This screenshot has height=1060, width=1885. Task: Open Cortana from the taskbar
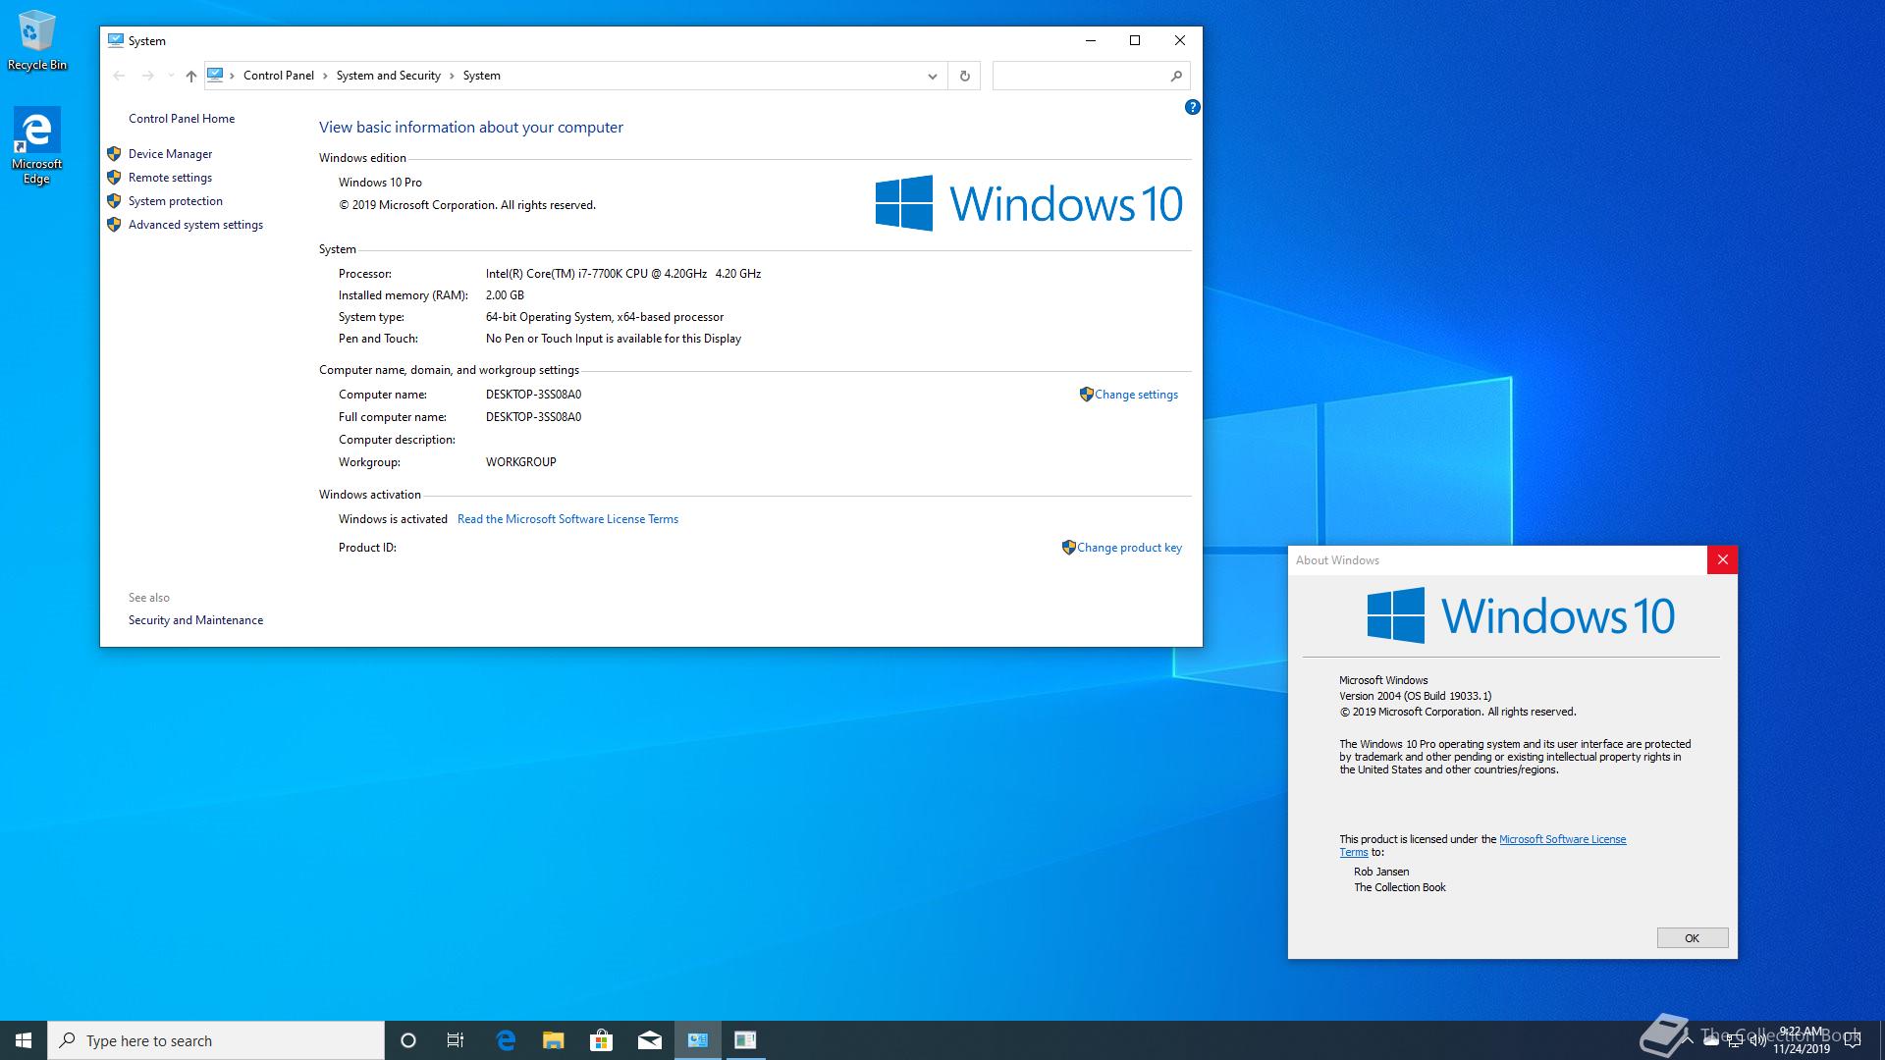[408, 1040]
